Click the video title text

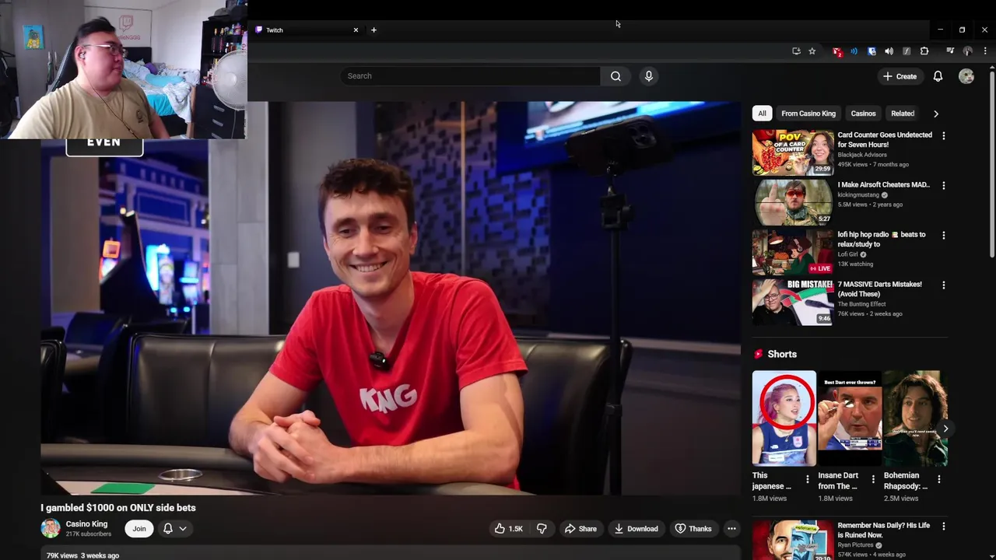(x=118, y=508)
